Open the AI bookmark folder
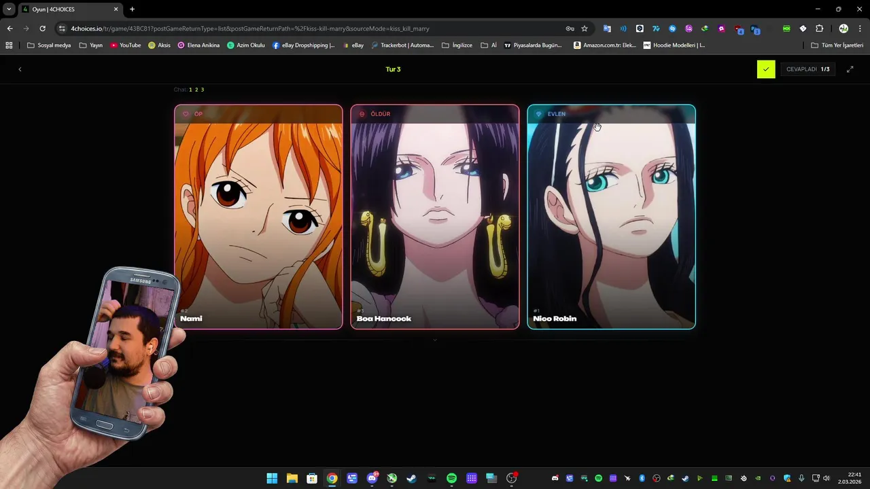This screenshot has width=870, height=489. coord(489,46)
